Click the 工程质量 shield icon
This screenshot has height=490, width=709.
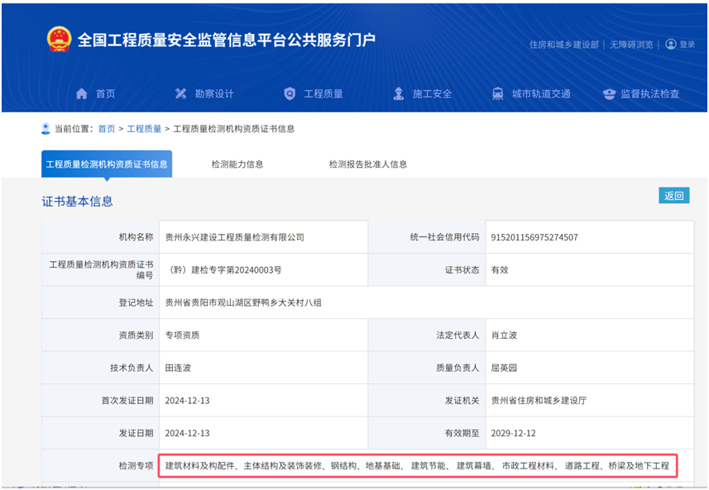289,93
